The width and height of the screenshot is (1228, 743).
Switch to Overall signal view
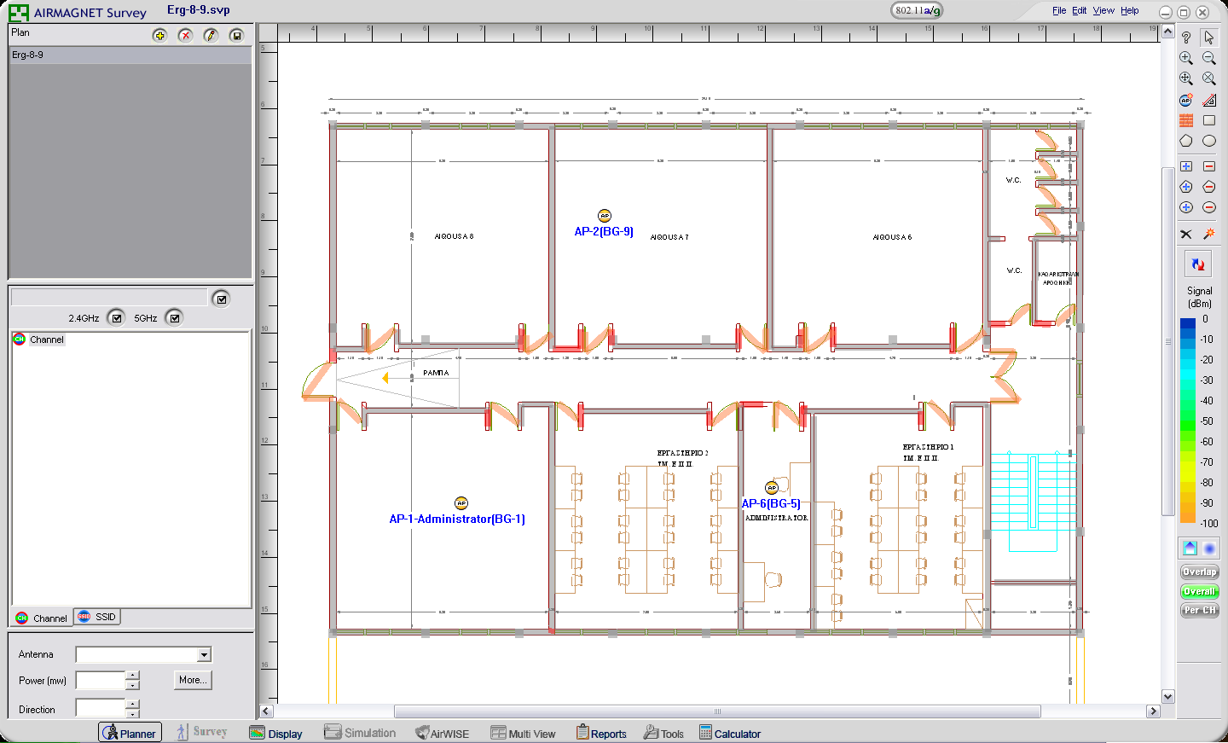click(x=1200, y=591)
